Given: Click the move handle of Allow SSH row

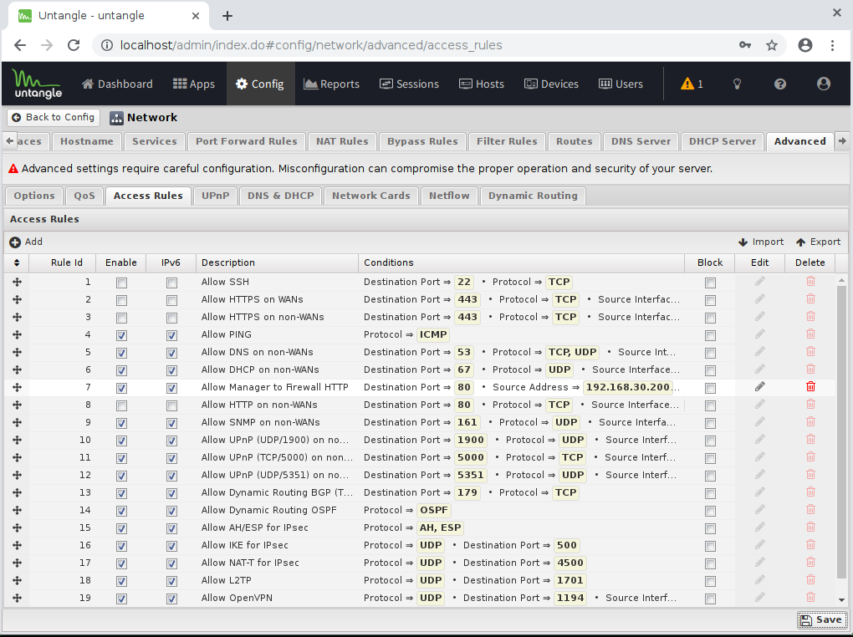Looking at the screenshot, I should pyautogui.click(x=17, y=282).
